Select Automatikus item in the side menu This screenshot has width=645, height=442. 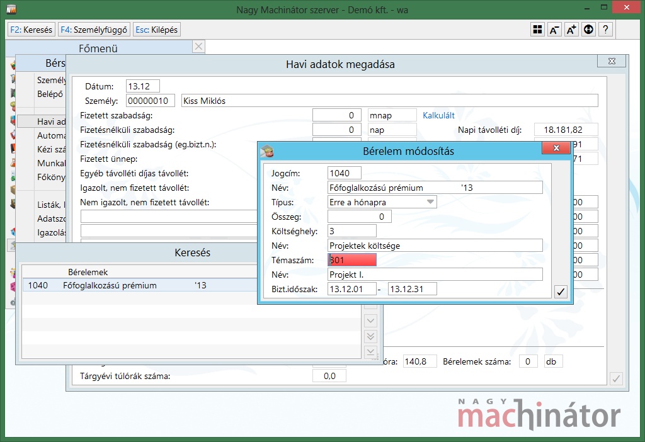pyautogui.click(x=52, y=135)
